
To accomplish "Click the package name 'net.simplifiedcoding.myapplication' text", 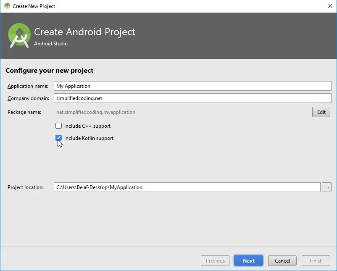I will 96,112.
